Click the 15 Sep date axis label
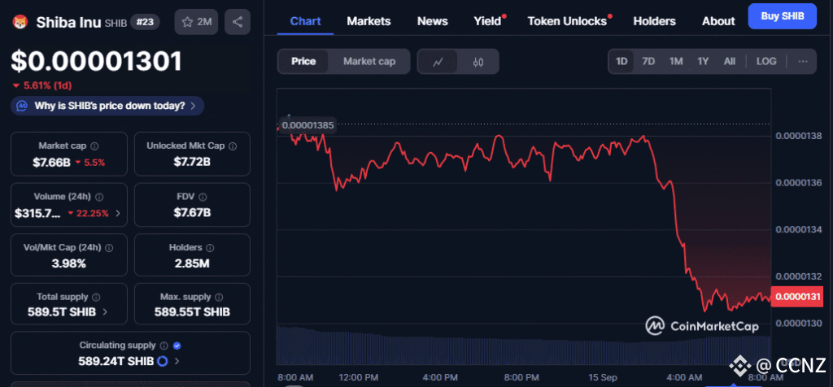 click(603, 378)
